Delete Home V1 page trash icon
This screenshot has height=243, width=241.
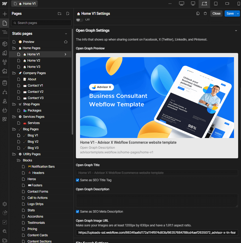click(x=205, y=14)
